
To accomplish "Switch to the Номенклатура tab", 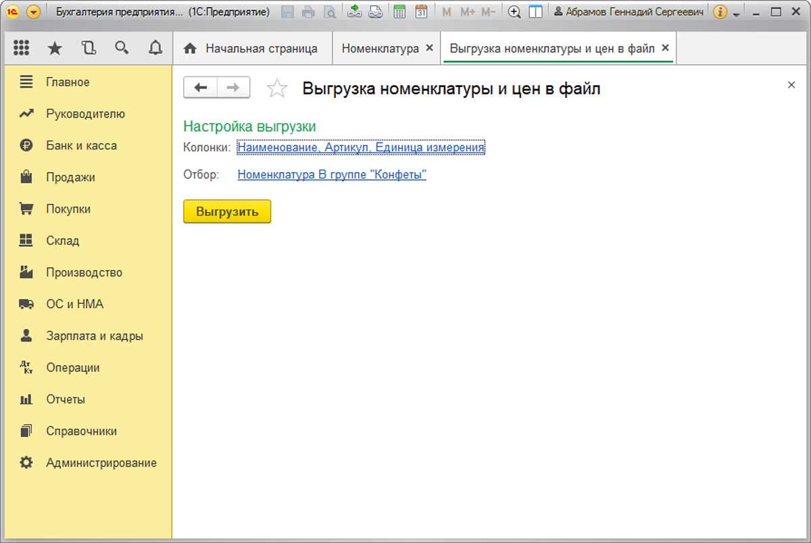I will coord(380,49).
